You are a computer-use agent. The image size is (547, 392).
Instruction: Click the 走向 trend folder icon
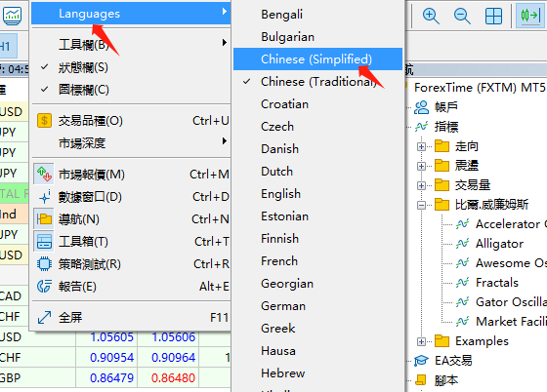tap(442, 146)
